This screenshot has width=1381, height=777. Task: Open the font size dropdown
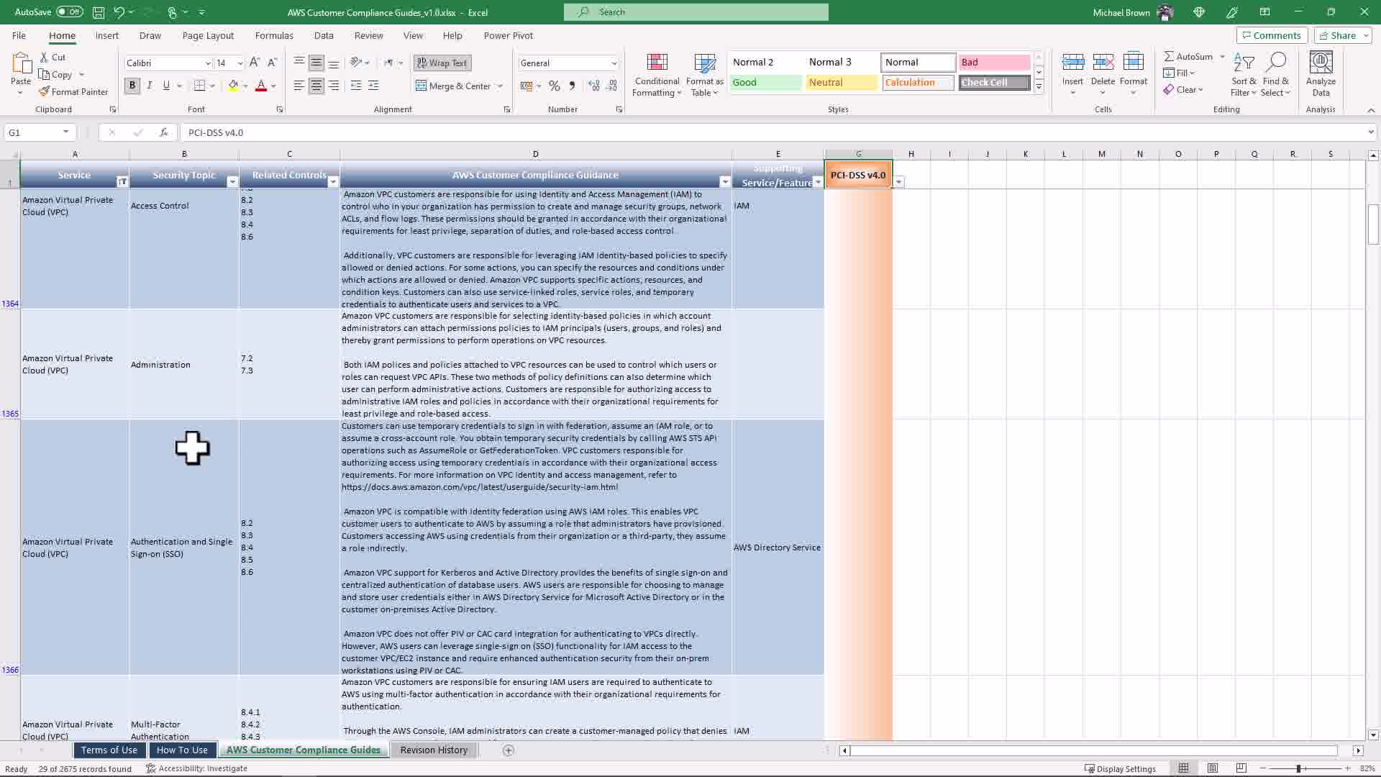click(x=240, y=63)
